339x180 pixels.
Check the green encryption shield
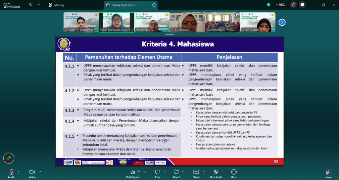268,5
